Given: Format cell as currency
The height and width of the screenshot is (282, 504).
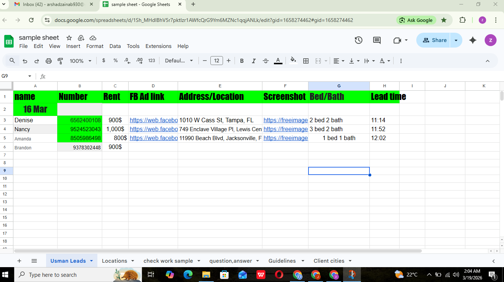Looking at the screenshot, I should click(103, 61).
